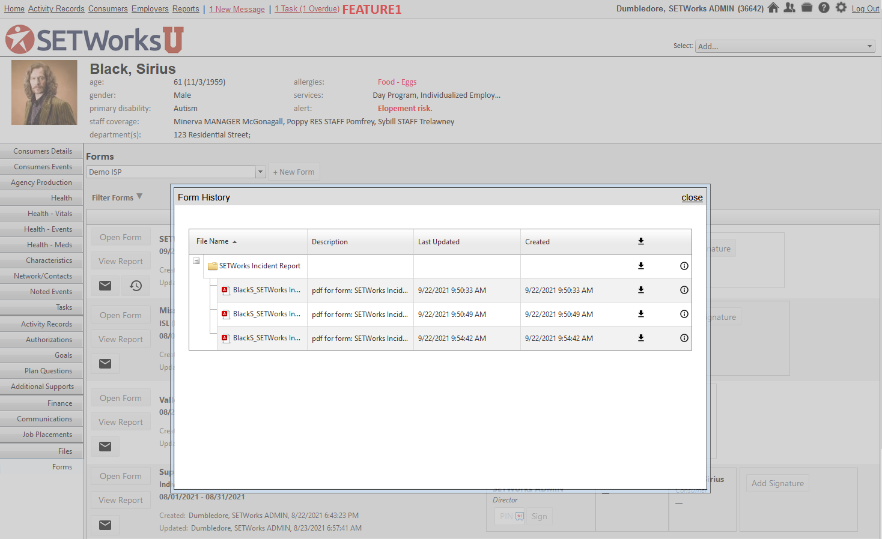Click envelope icon under third form
This screenshot has width=882, height=539.
point(105,447)
